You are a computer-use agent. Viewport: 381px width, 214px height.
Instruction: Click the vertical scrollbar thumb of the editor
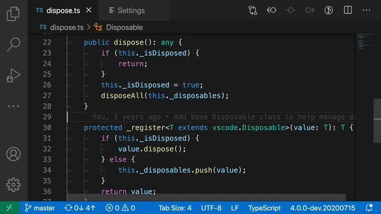[x=377, y=121]
